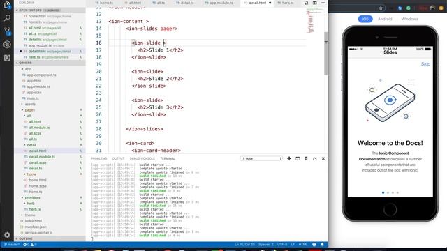Click the 'Slide 2' heading code line
The width and height of the screenshot is (447, 251).
pyautogui.click(x=160, y=79)
